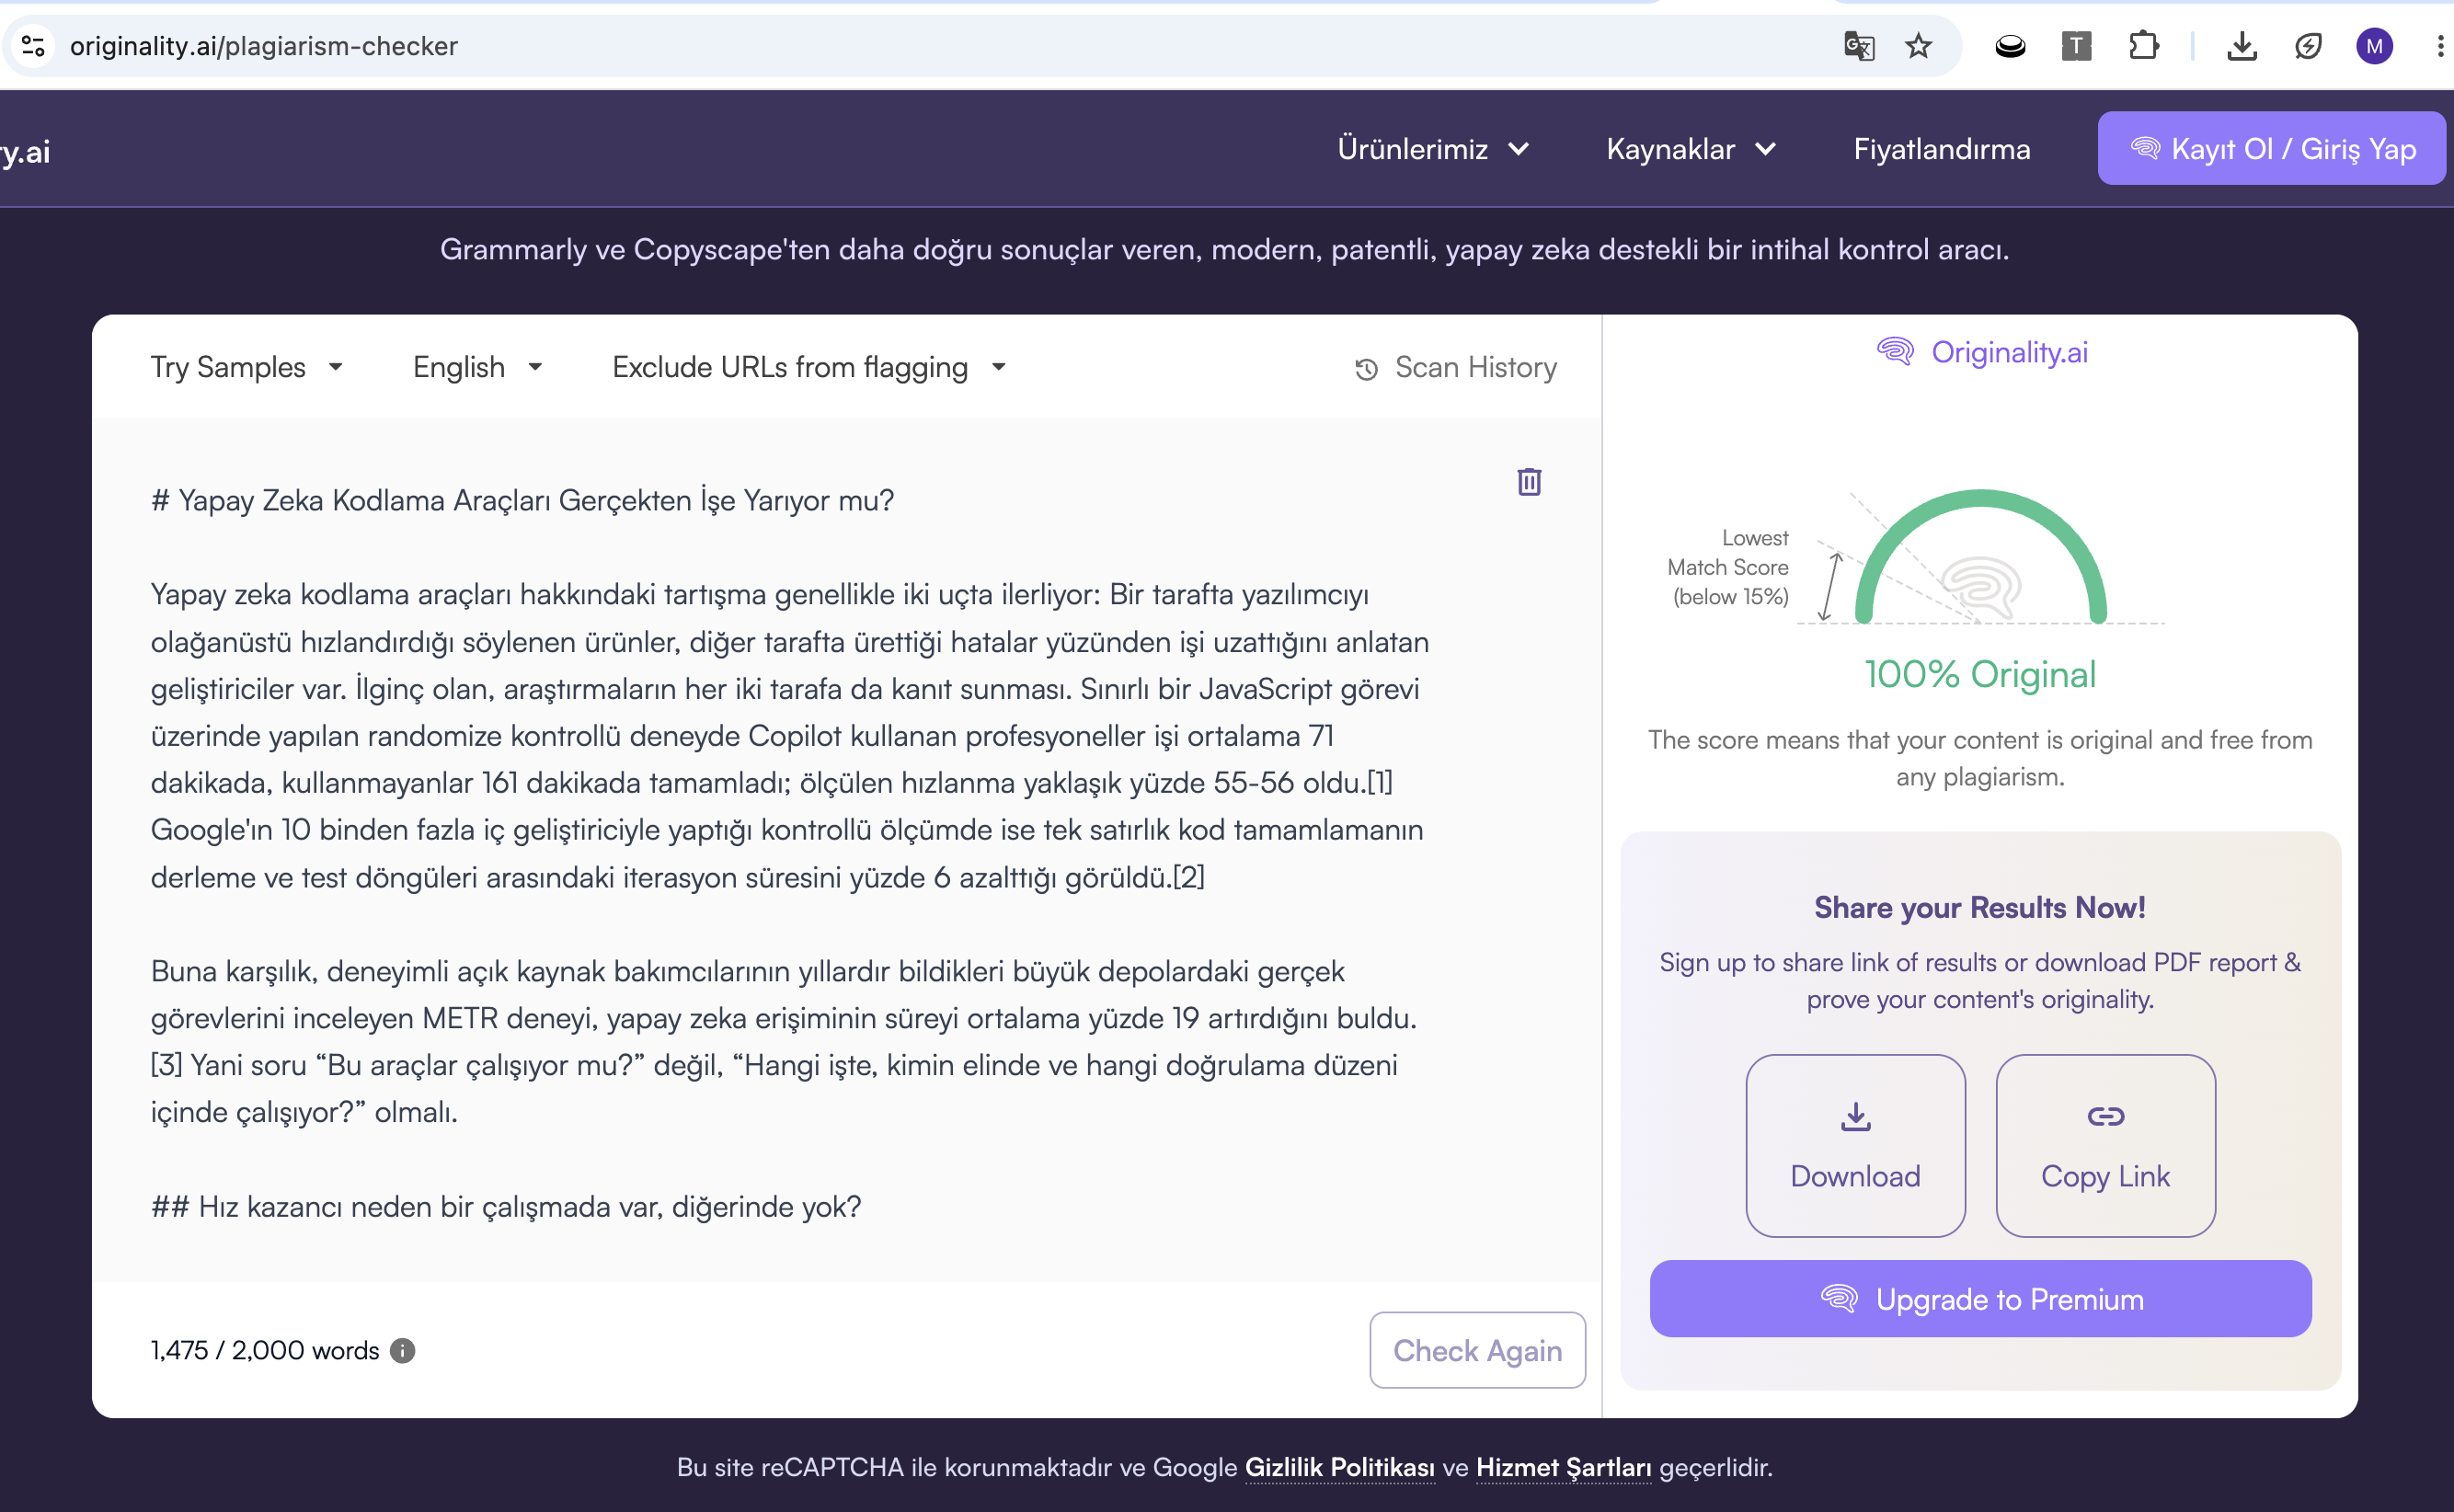This screenshot has width=2454, height=1512.
Task: Open the Hizmet Şartları link
Action: click(1564, 1467)
